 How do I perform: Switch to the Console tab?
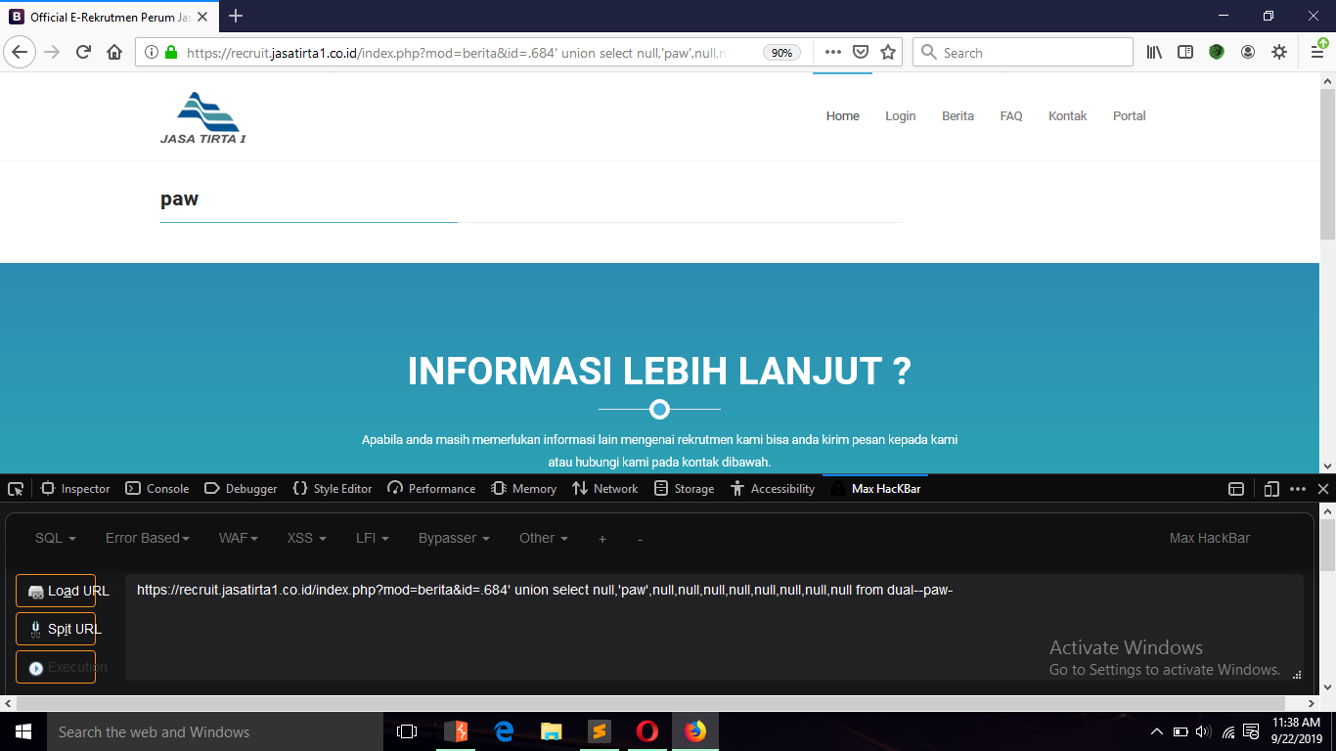pyautogui.click(x=156, y=489)
